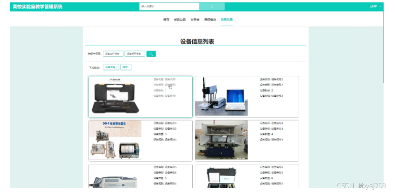This screenshot has height=193, width=395.
Task: Open the black tool case image of device 1
Action: [115, 97]
